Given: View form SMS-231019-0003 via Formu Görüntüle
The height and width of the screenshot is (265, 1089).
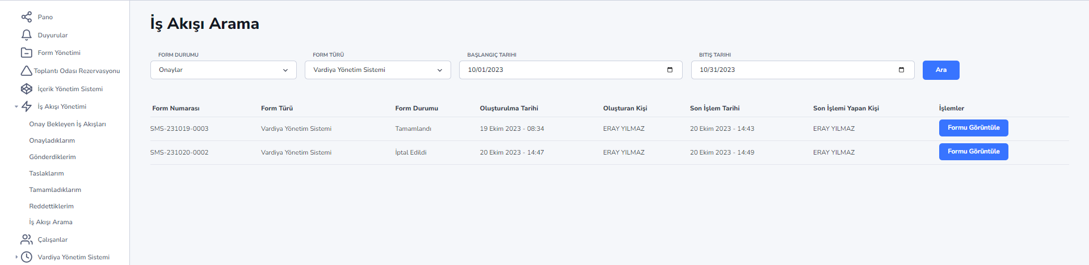Looking at the screenshot, I should [973, 128].
